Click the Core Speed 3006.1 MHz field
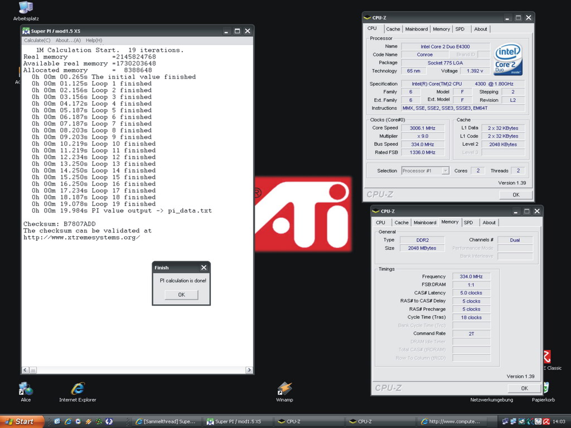 423,128
